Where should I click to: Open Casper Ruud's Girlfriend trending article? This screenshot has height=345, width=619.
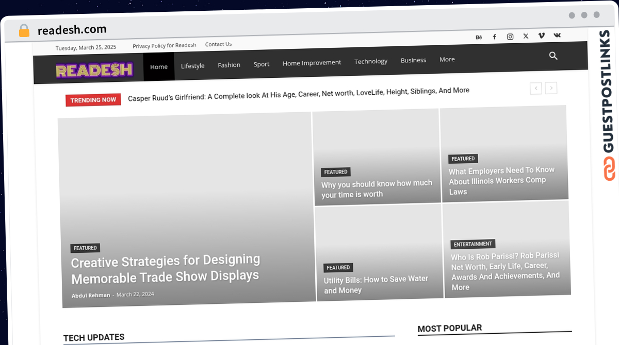click(x=299, y=94)
